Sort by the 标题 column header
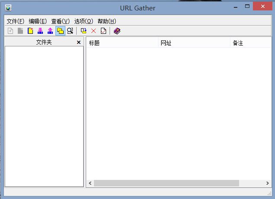275x199 pixels. (x=122, y=43)
